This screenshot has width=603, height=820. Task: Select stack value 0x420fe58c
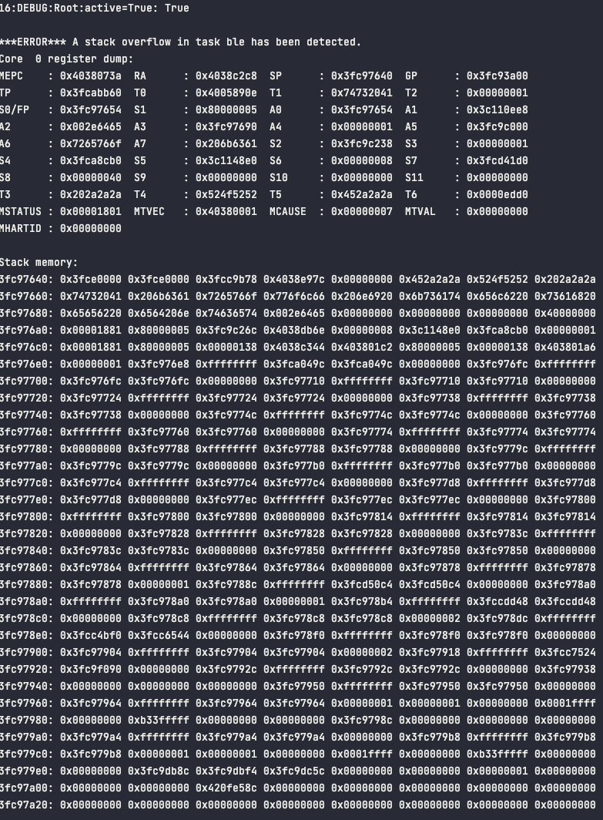pos(226,788)
